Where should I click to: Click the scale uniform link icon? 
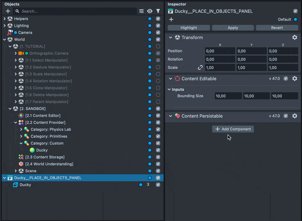pyautogui.click(x=200, y=68)
